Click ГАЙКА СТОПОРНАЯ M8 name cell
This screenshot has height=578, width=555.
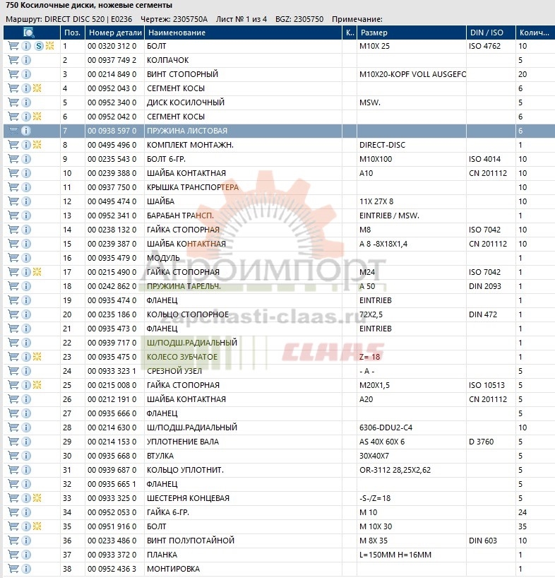(183, 230)
